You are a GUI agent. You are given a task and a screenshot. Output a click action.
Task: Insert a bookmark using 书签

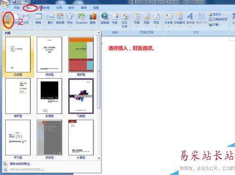[115, 19]
